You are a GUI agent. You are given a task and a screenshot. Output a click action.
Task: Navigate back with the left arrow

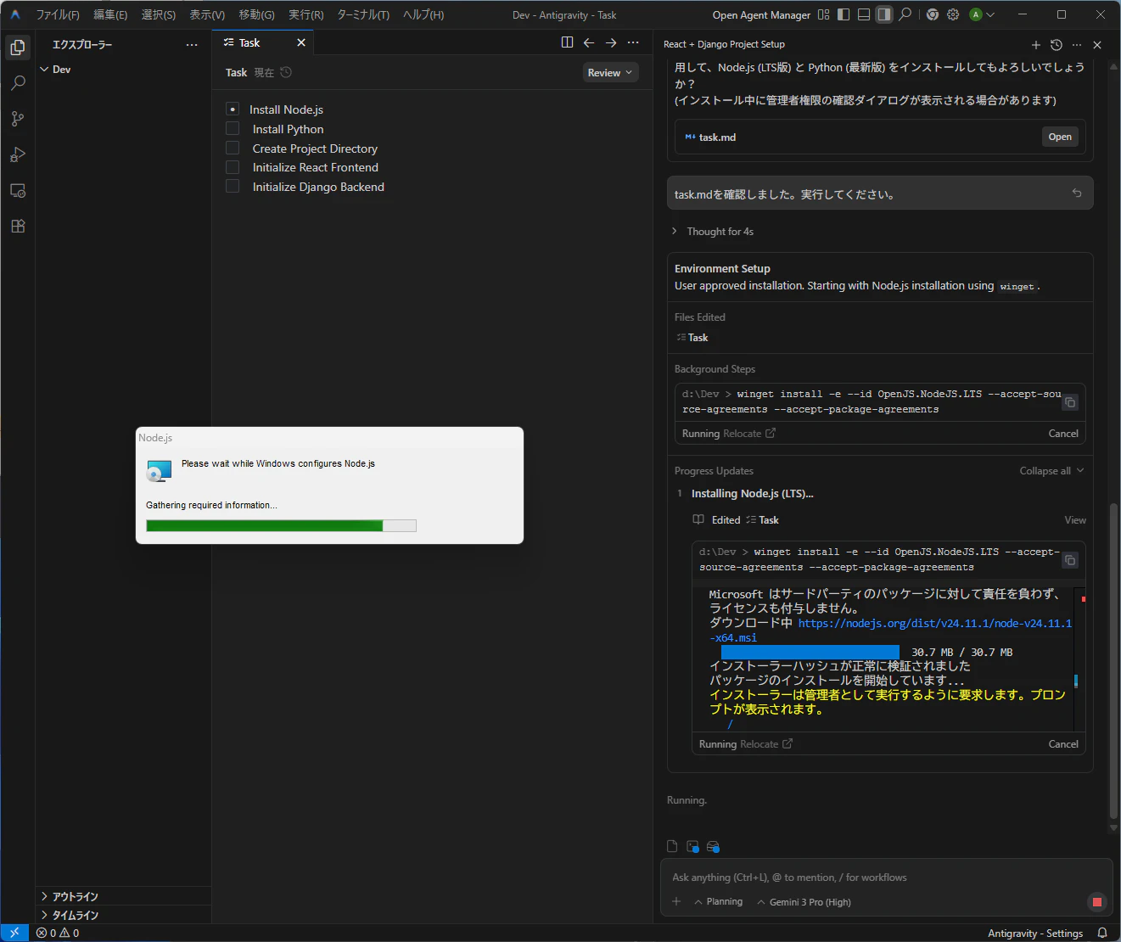click(589, 42)
